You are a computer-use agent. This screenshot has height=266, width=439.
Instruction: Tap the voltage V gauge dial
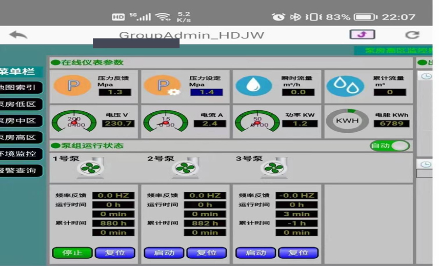[x=74, y=121]
